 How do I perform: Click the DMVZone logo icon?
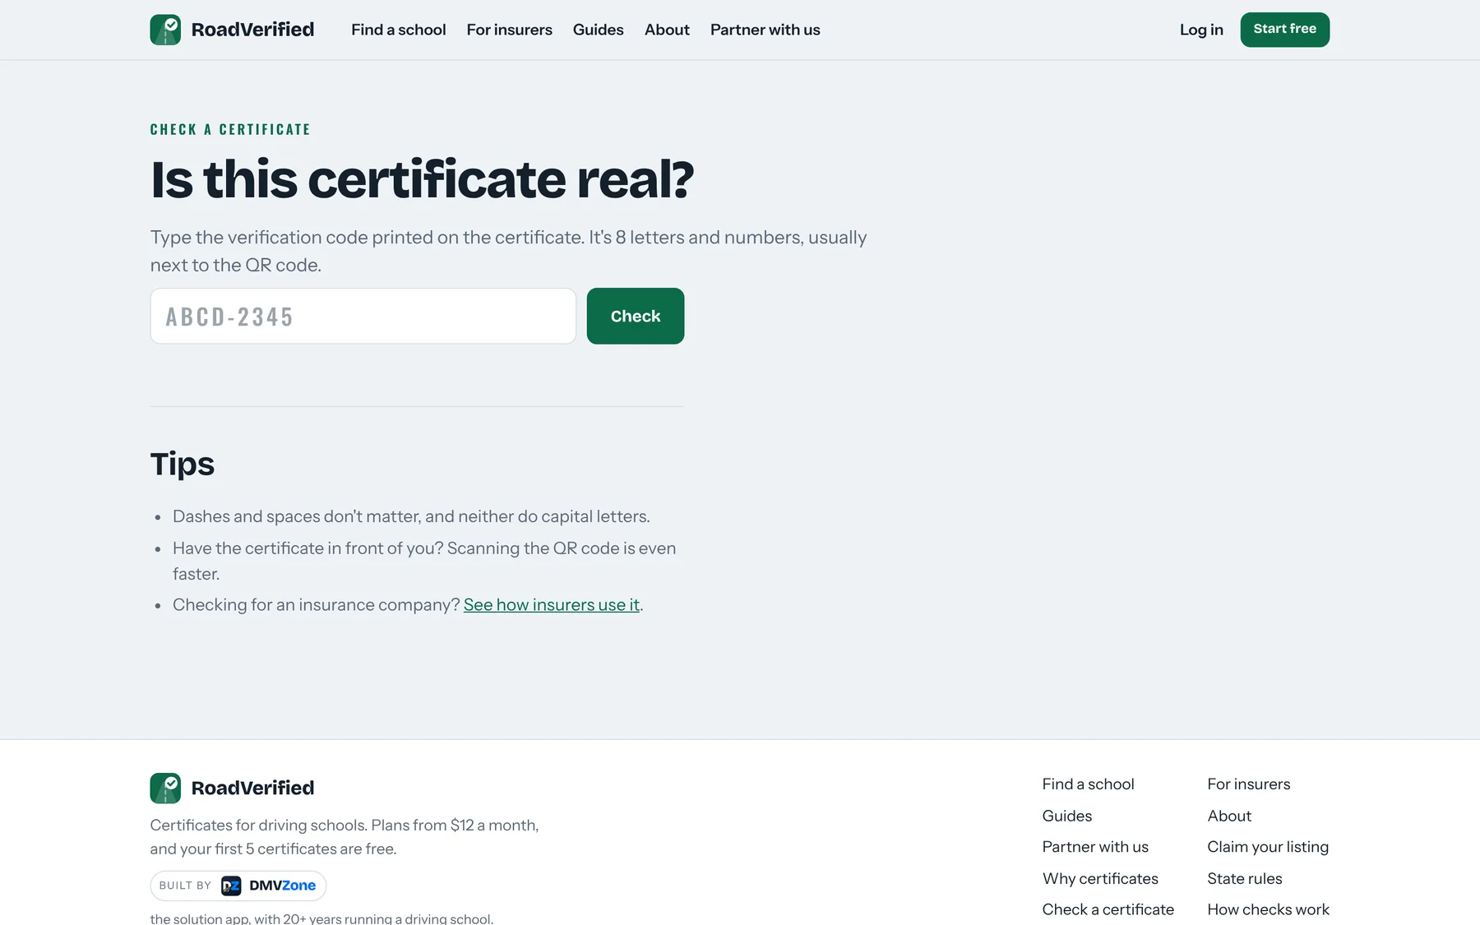click(231, 886)
